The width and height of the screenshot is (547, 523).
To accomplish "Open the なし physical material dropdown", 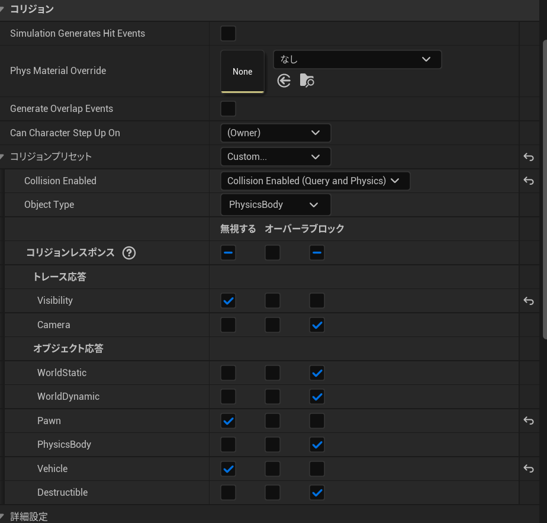I will [x=357, y=59].
